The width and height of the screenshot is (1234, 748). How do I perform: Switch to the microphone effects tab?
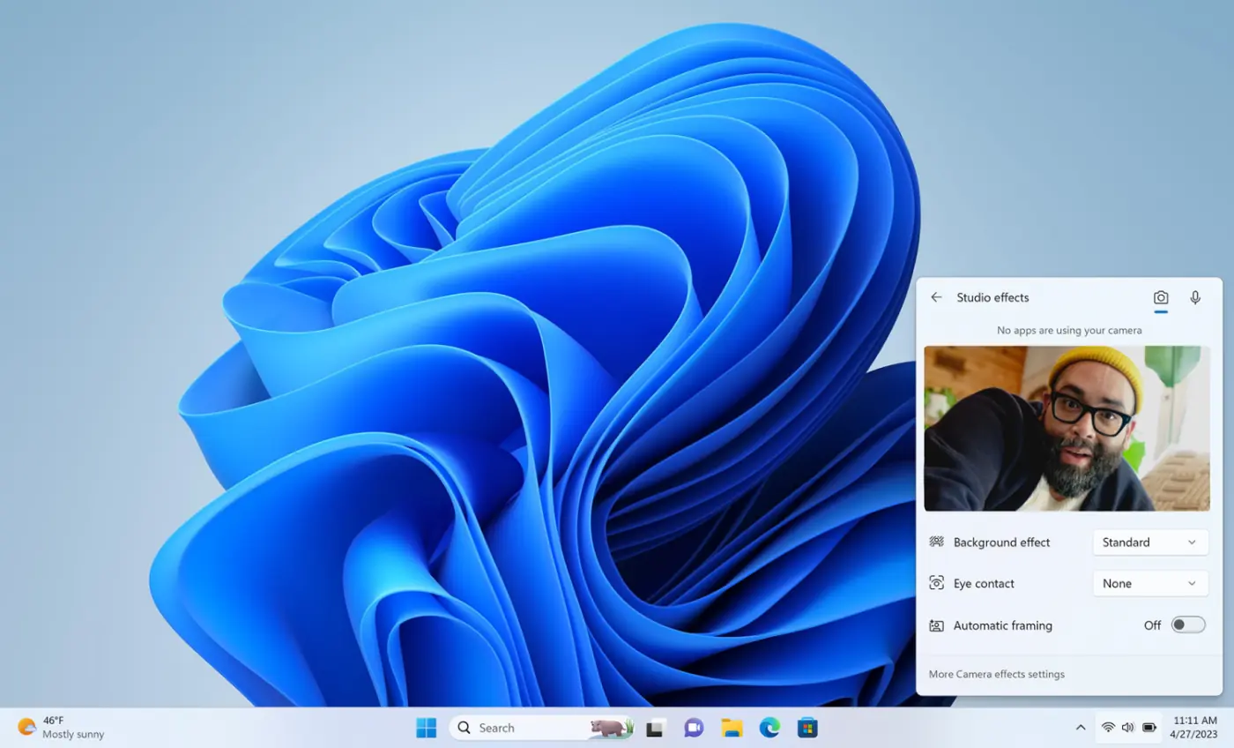pos(1195,298)
